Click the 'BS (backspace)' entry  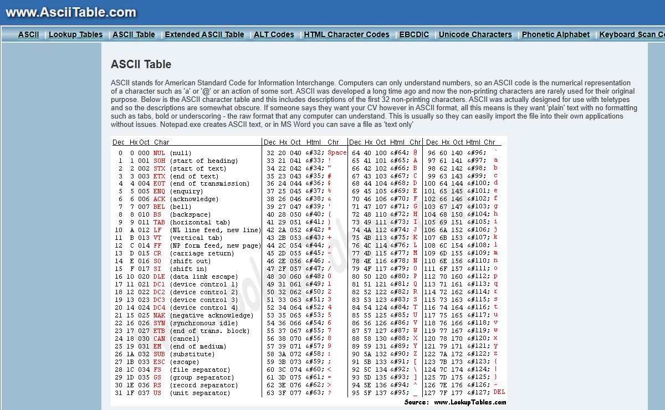tap(182, 214)
